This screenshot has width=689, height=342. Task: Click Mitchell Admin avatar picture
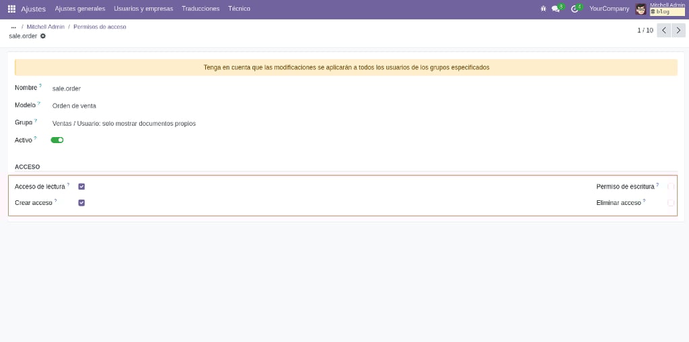point(641,9)
